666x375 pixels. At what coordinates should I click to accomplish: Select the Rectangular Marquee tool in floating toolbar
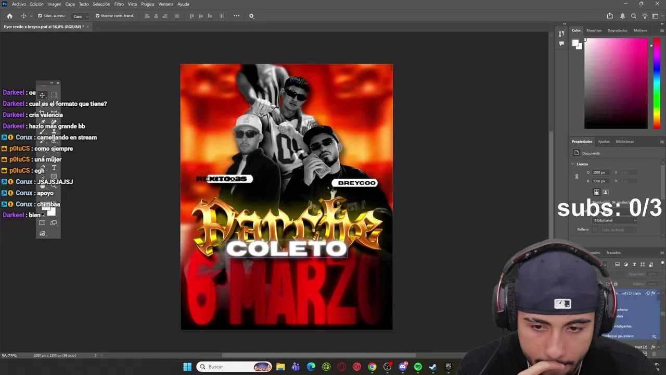click(54, 95)
